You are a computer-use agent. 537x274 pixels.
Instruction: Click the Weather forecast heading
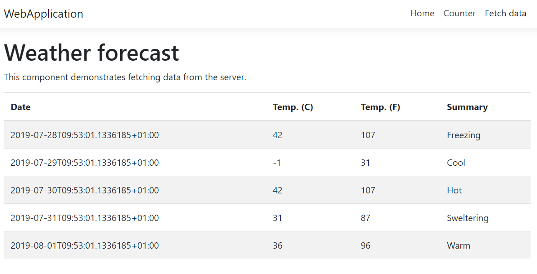pos(92,53)
